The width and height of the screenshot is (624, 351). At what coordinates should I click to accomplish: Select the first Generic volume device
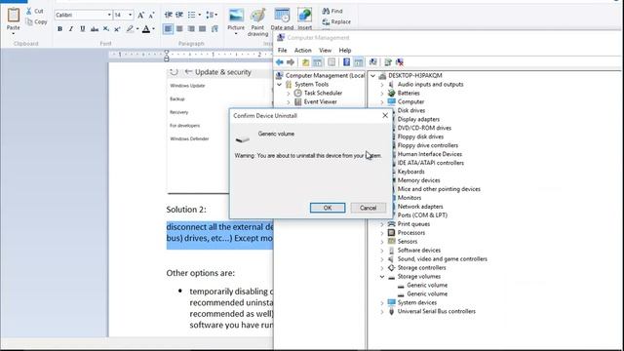(x=427, y=286)
